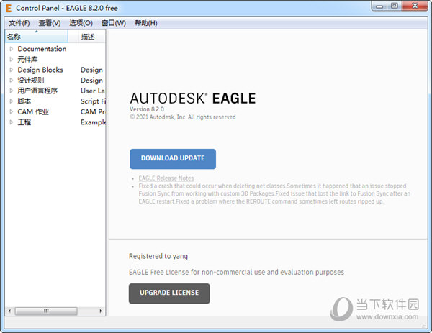The image size is (432, 333).
Task: Select the Design Blocks tree item
Action: tap(40, 70)
